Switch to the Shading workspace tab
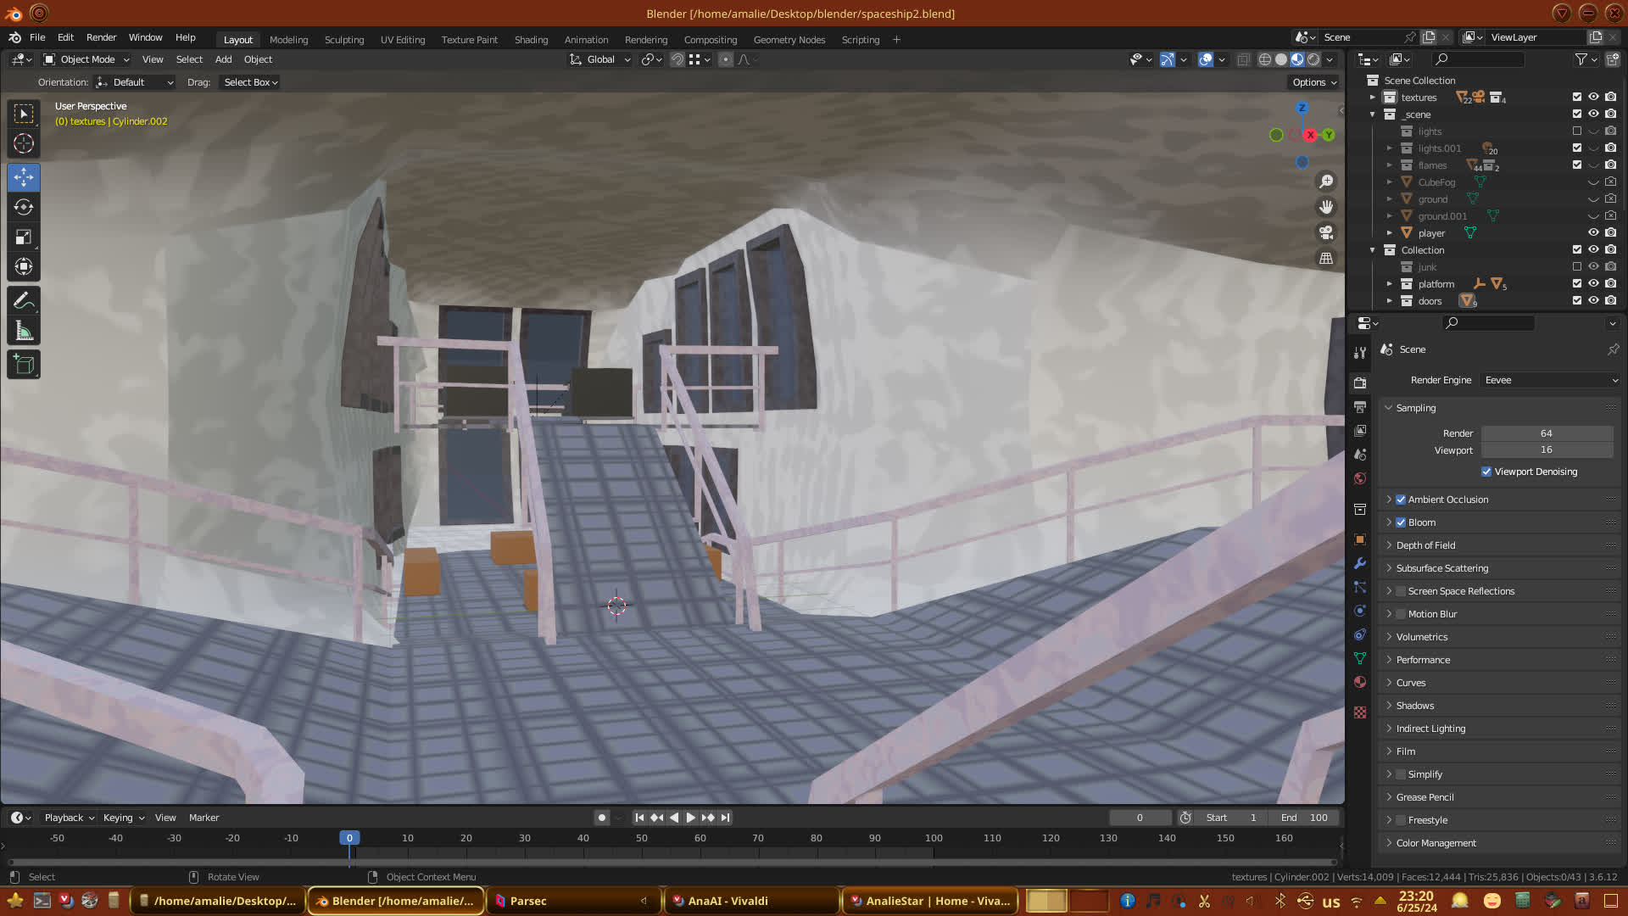 [531, 40]
